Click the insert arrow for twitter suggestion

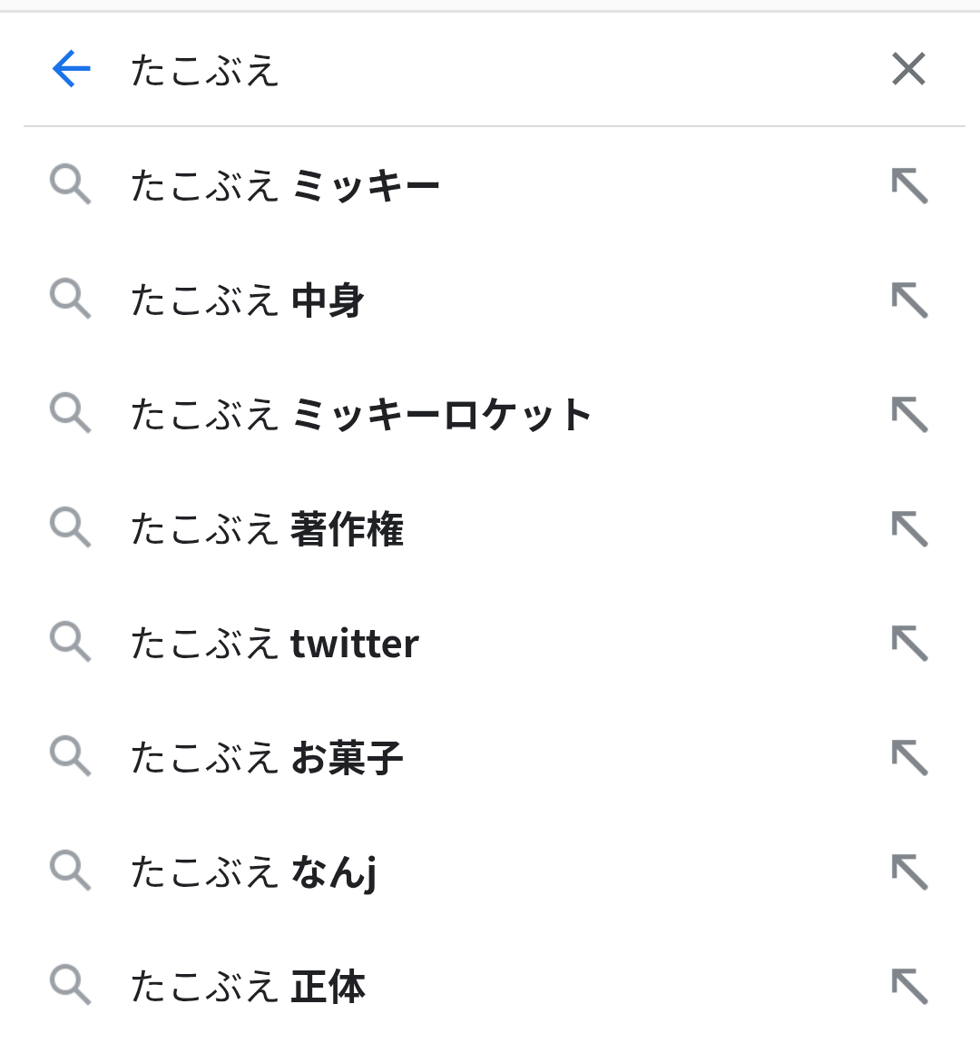click(909, 644)
